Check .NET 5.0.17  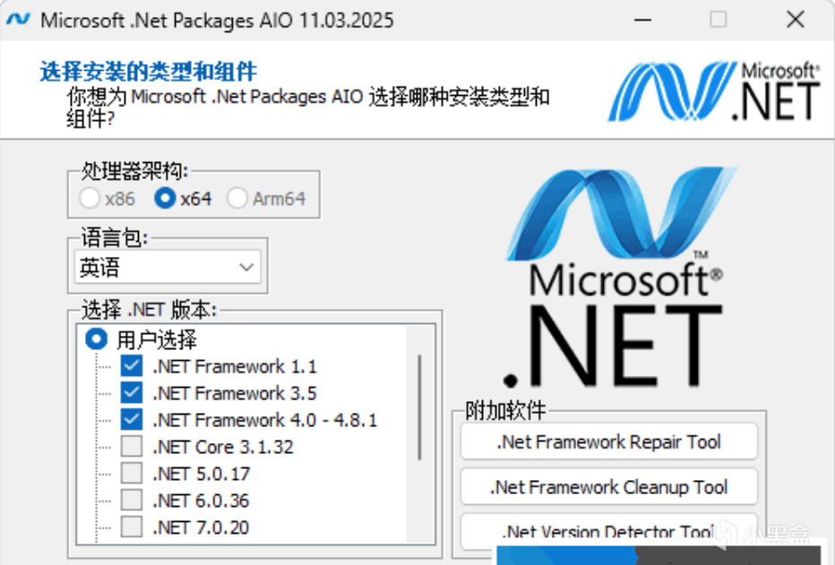pos(132,474)
